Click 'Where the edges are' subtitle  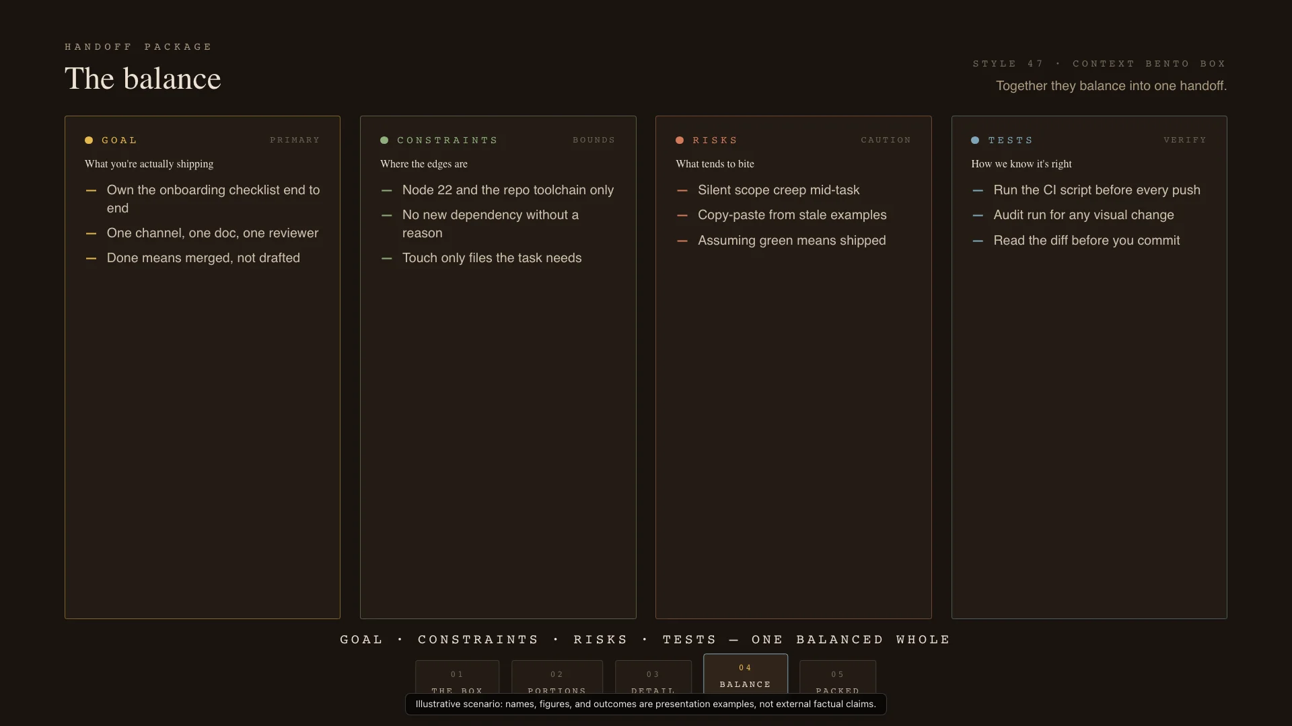[x=424, y=164]
